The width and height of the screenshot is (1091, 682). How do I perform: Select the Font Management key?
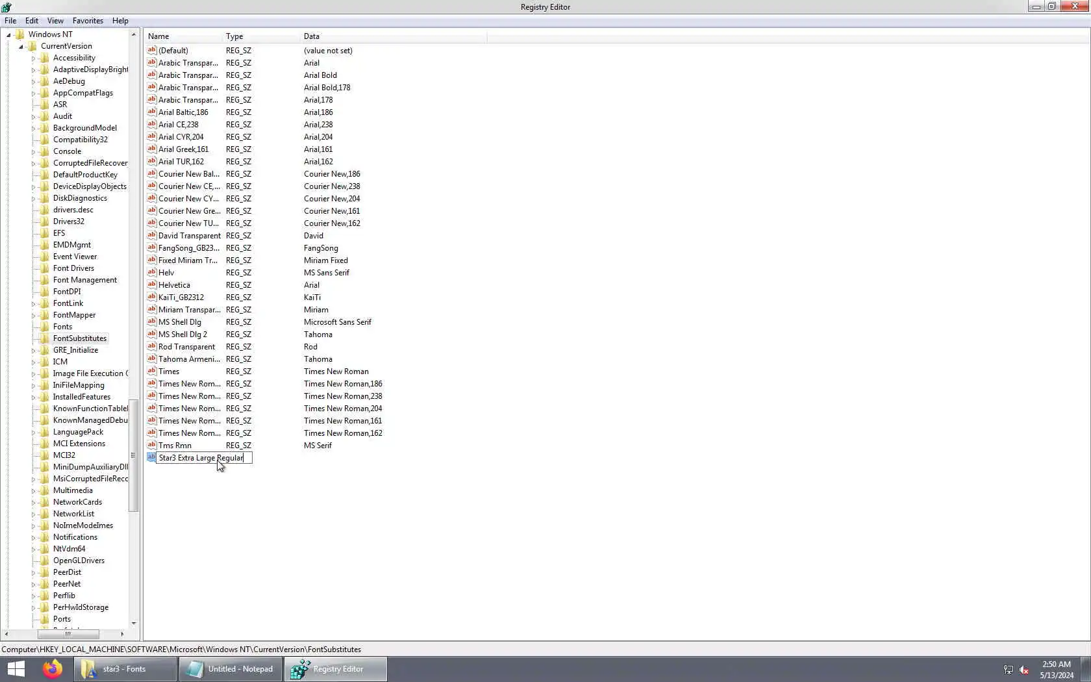click(x=85, y=280)
